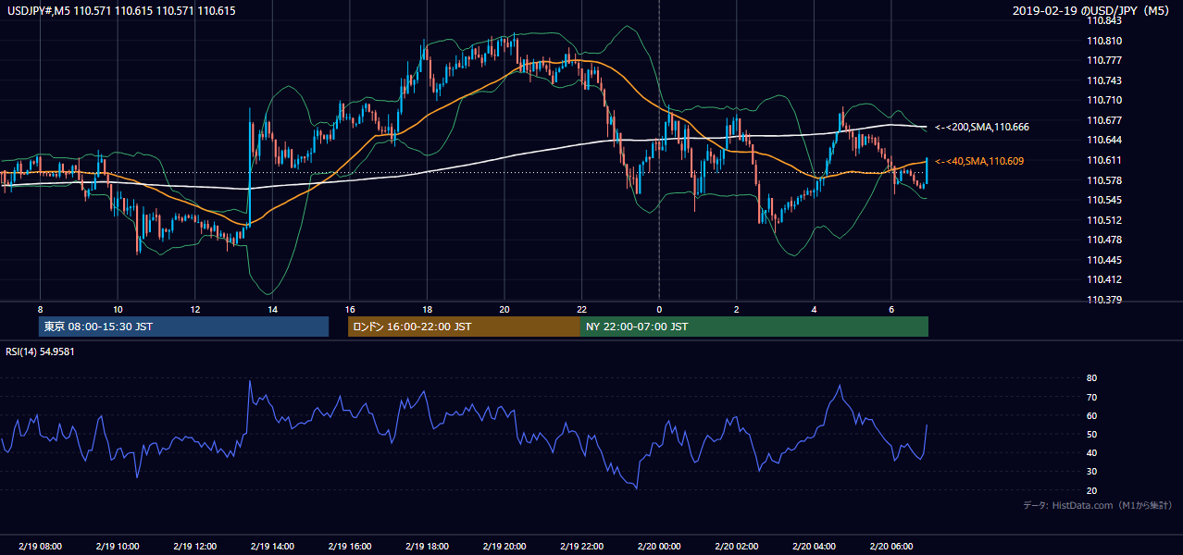Click the '<-<40,SMA,110.609' label
This screenshot has height=555, width=1183.
(978, 161)
